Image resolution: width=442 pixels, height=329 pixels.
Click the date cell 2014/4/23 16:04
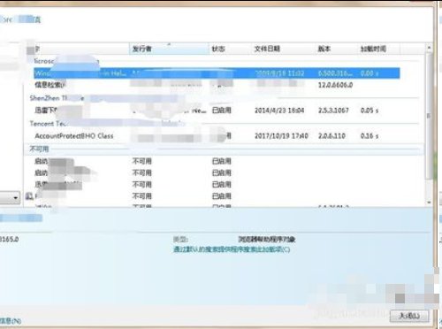coord(279,111)
